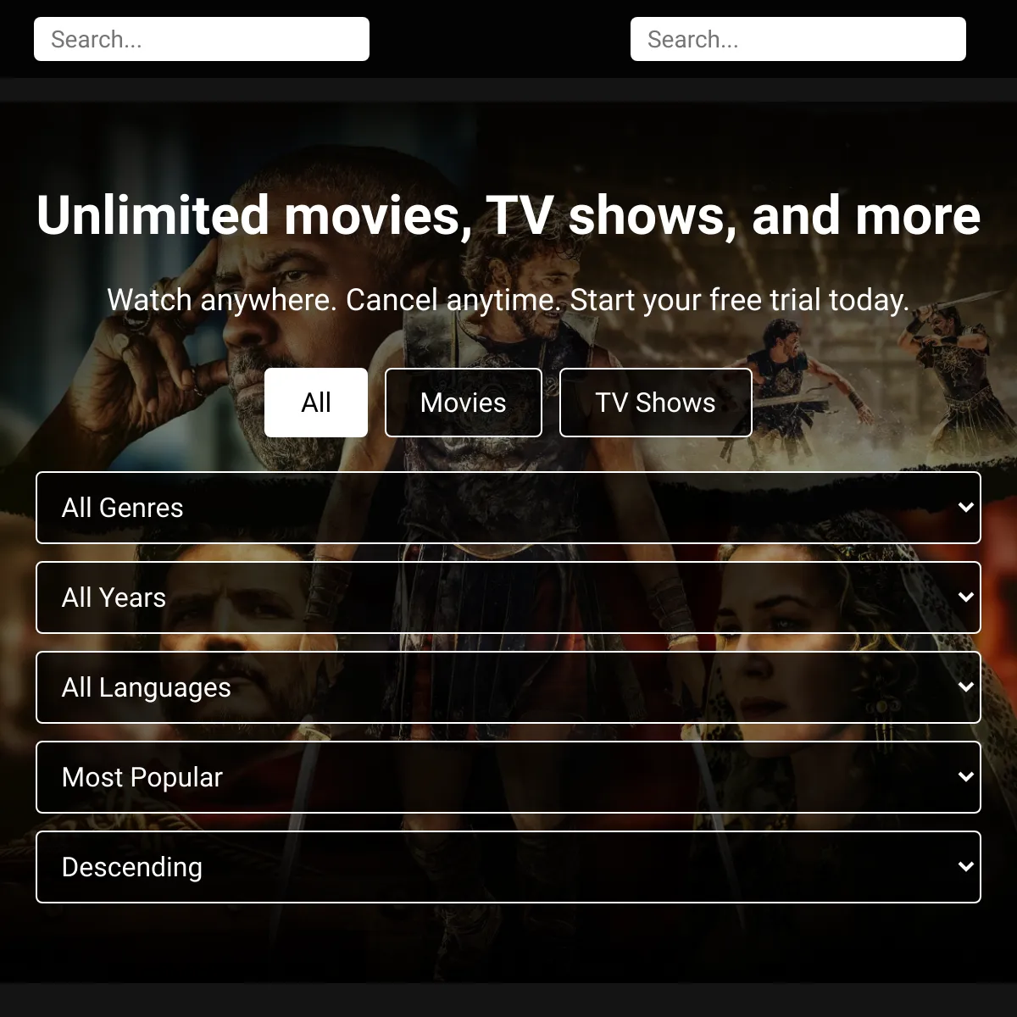Focus the left Search field
This screenshot has width=1017, height=1017.
point(202,39)
